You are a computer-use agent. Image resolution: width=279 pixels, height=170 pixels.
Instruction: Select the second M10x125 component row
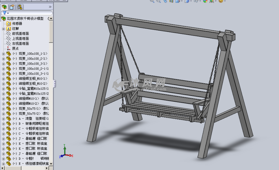pos(31,93)
